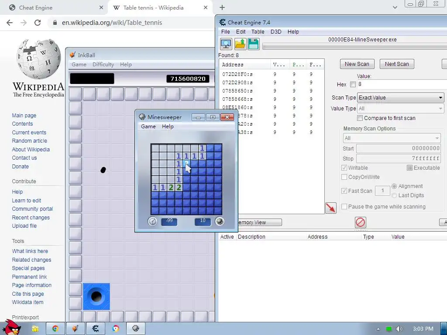Viewport: 447px width, 335px height.
Task: Click the red no-entry clear list icon
Action: pyautogui.click(x=360, y=222)
